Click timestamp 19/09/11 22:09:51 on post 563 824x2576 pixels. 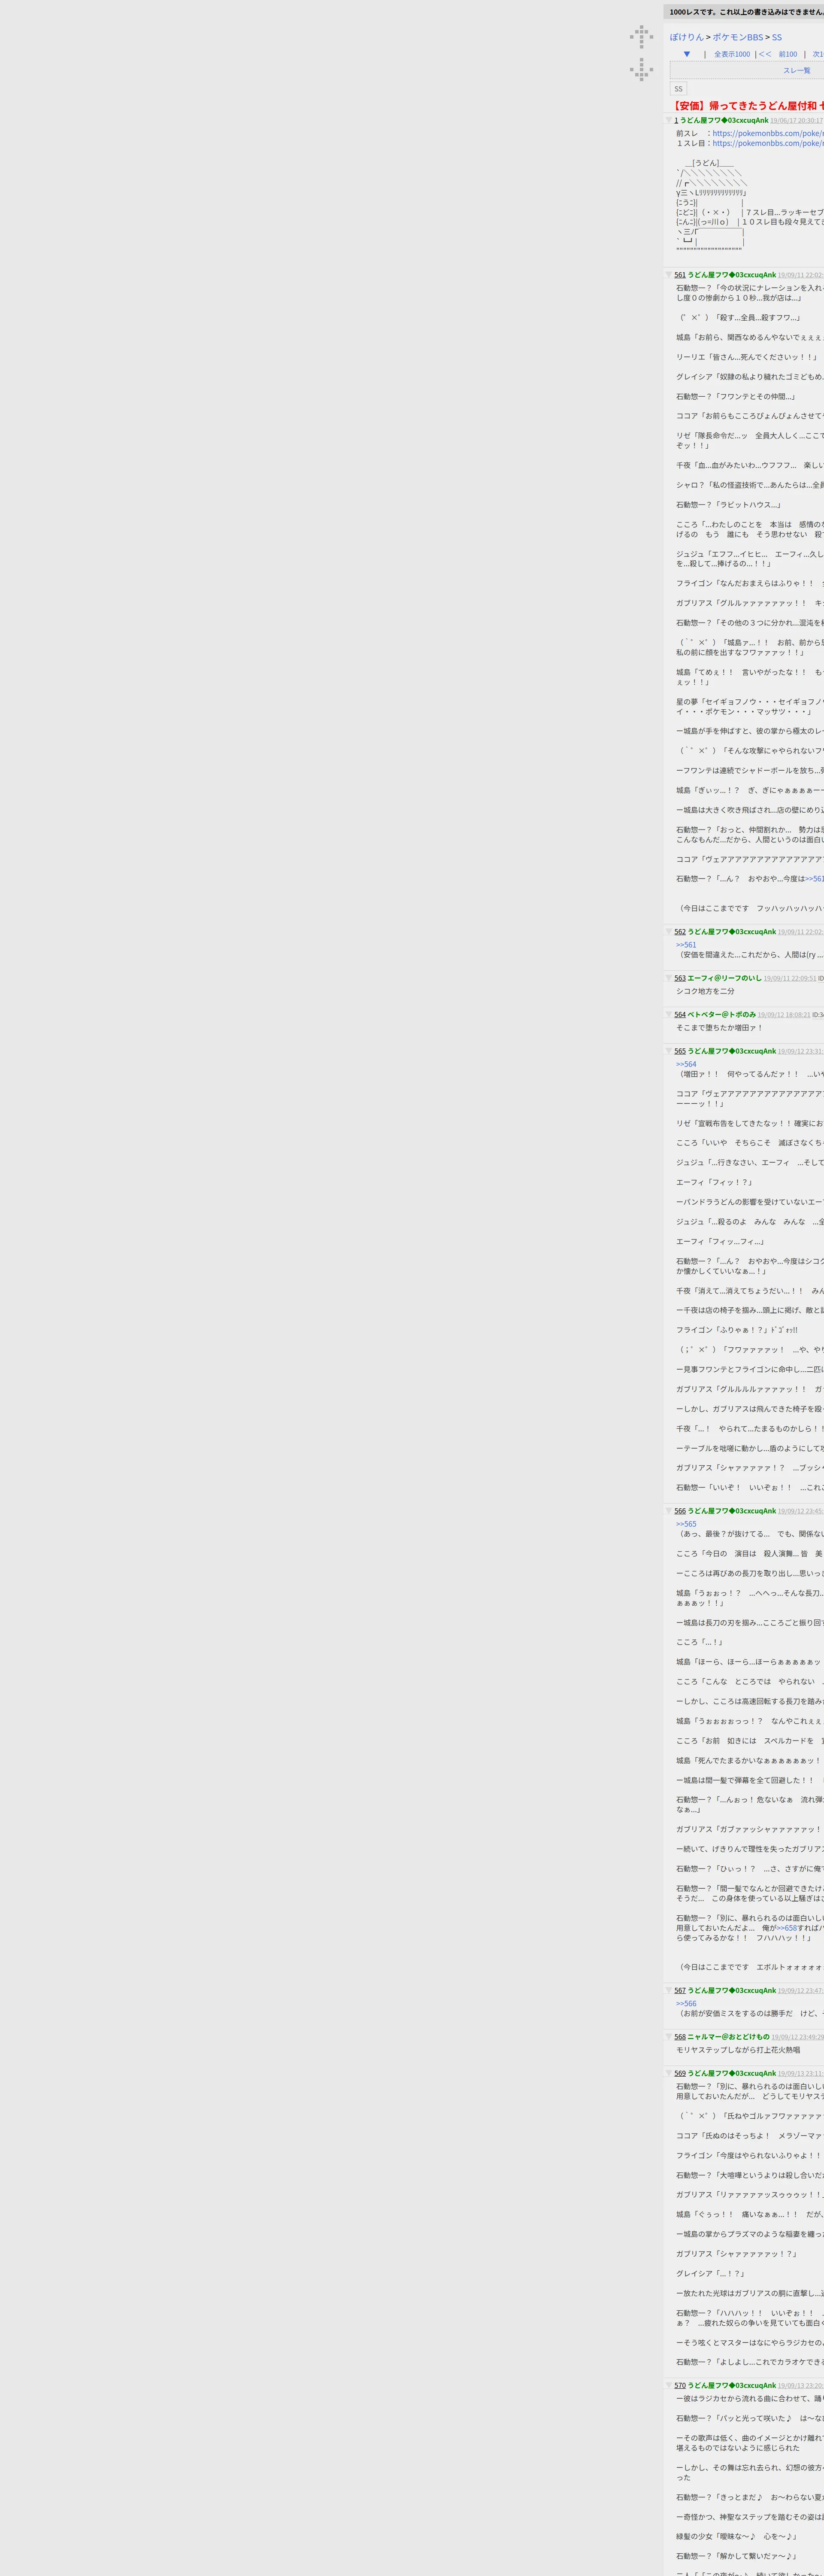point(790,979)
